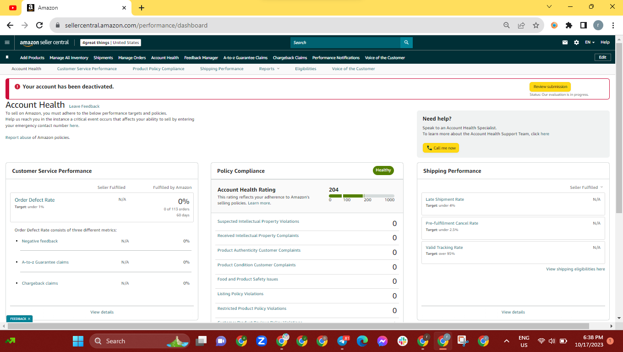Close the Amazon browser tab
This screenshot has height=352, width=623.
(124, 8)
